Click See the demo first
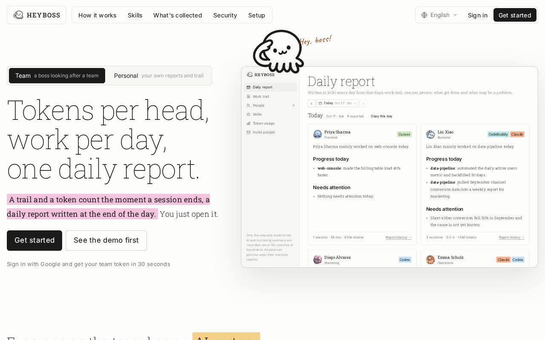The width and height of the screenshot is (545, 340). (106, 241)
